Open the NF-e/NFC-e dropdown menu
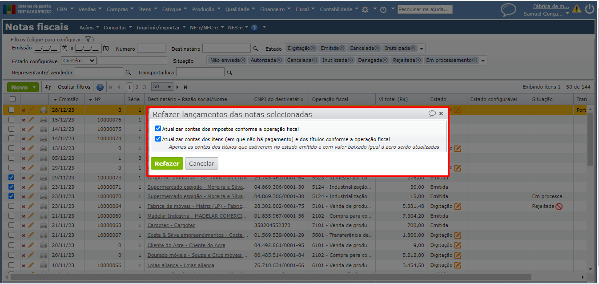 (207, 28)
